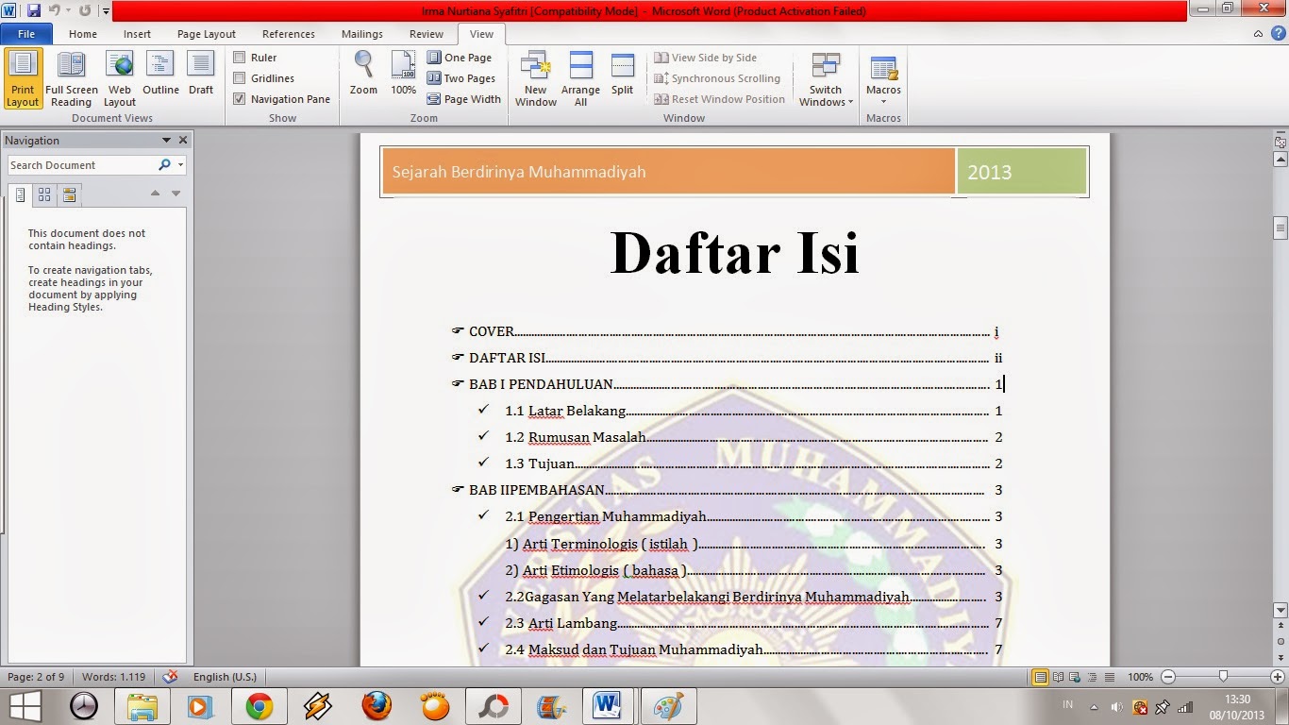Click Page: 2 of 9 status
Viewport: 1289px width, 725px height.
tap(37, 677)
